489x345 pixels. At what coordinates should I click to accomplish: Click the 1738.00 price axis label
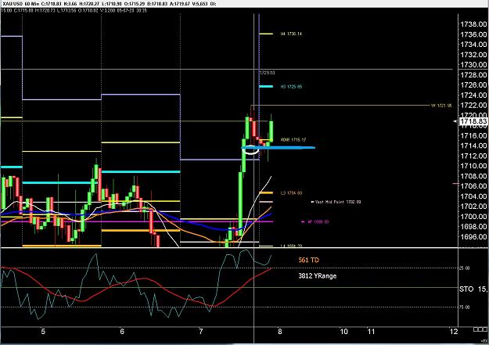tap(473, 24)
